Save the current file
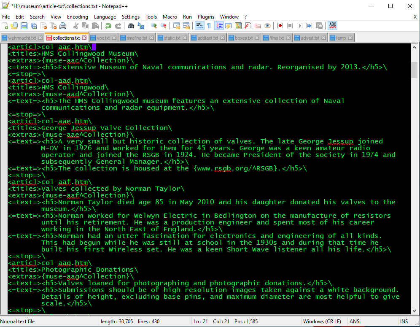Screen dimensions: 420x327 [24, 26]
